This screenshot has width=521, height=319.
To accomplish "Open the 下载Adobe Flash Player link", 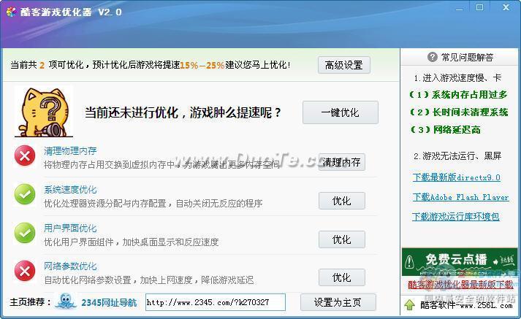I will [460, 197].
